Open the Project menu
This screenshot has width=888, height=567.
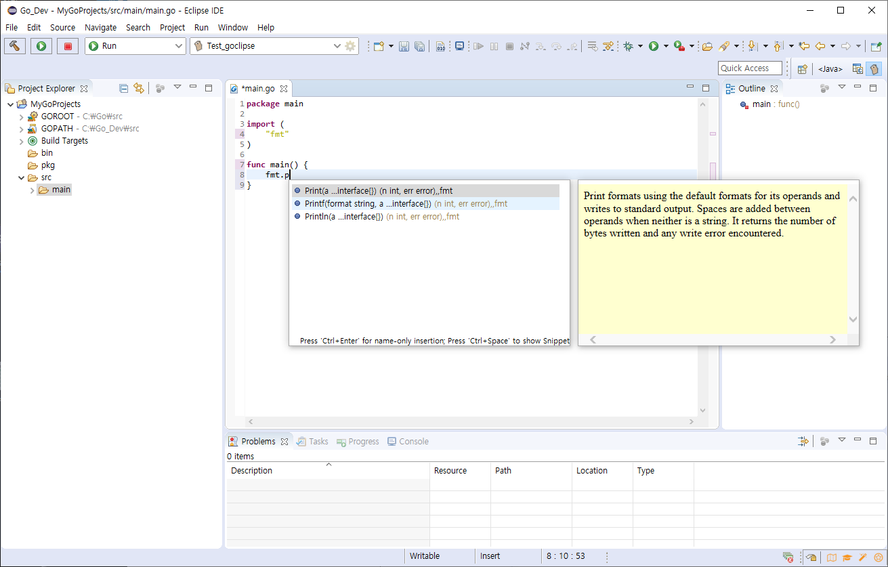pos(172,27)
